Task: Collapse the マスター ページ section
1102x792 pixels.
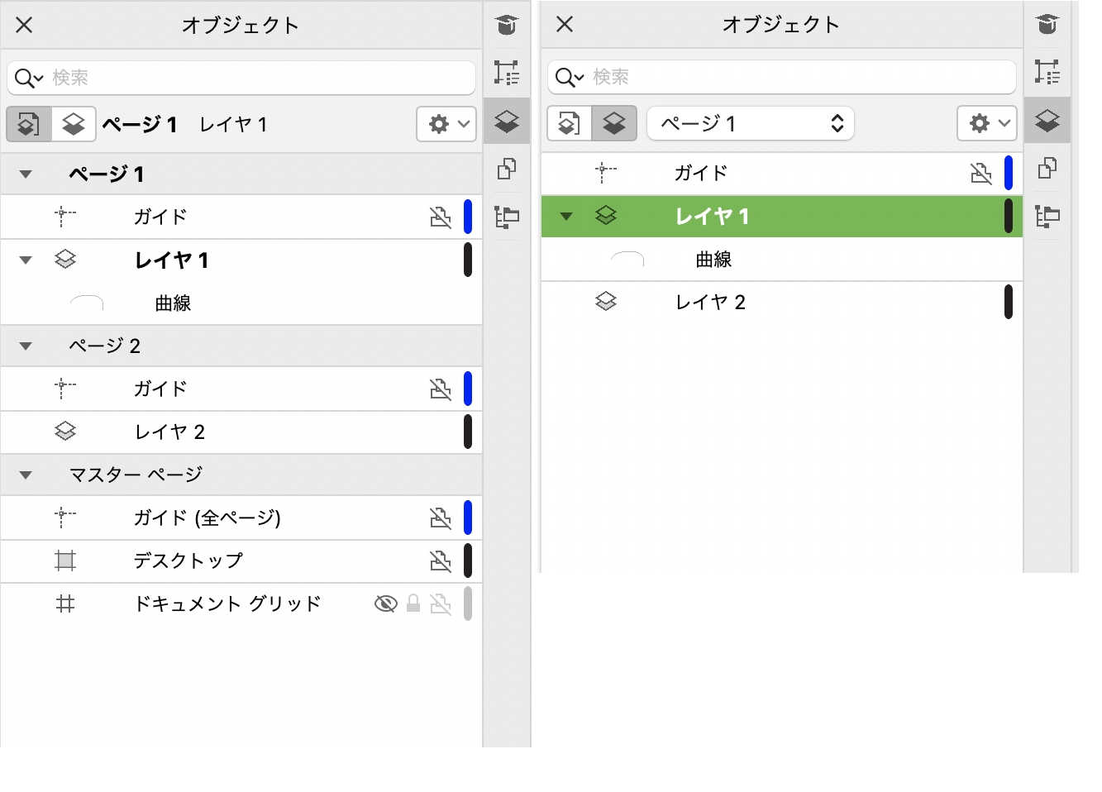Action: click(x=26, y=475)
